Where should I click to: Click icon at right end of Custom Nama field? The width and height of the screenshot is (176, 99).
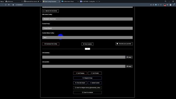click(x=131, y=37)
